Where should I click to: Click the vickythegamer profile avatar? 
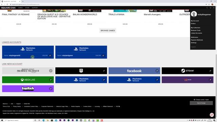click(194, 14)
